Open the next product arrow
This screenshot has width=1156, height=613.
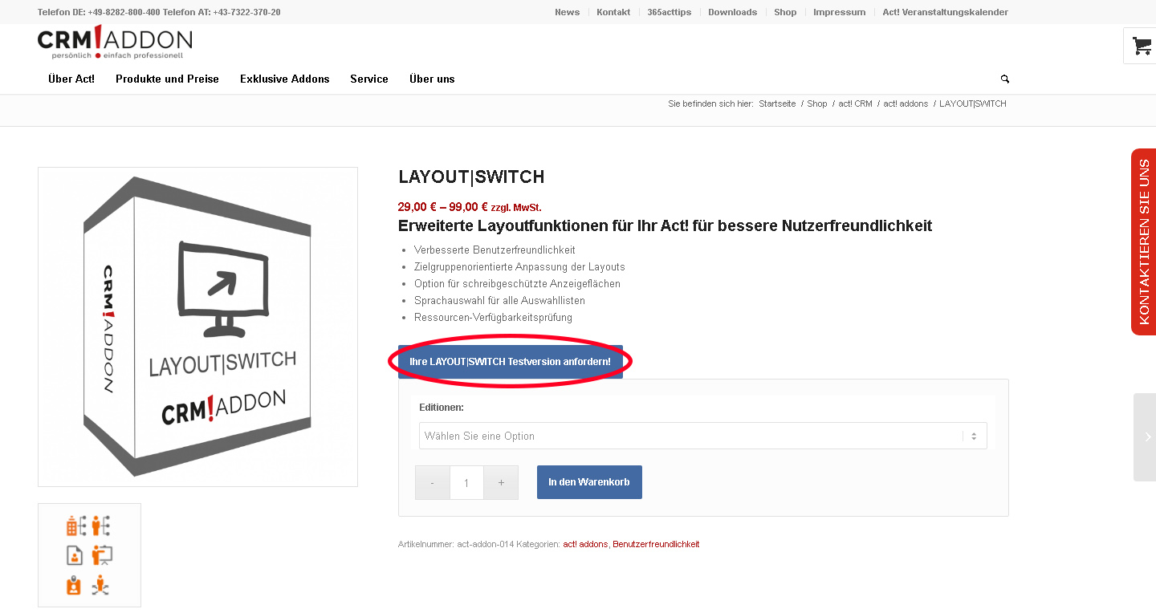coord(1146,437)
